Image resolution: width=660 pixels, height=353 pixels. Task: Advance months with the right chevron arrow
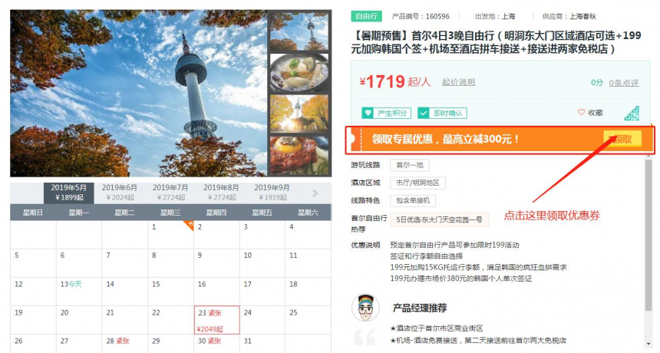(x=315, y=193)
